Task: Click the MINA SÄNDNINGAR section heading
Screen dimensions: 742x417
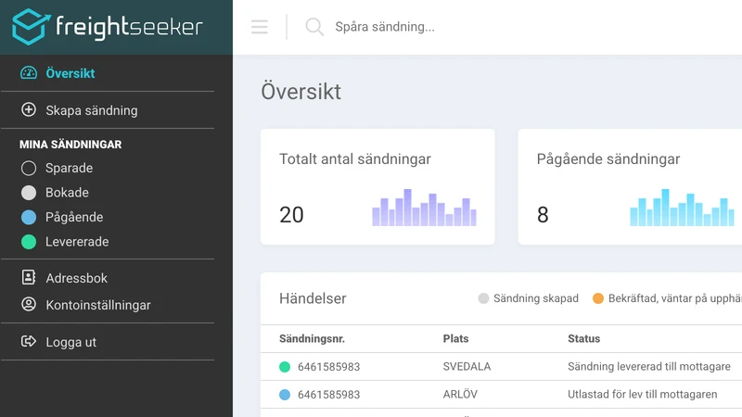Action: pos(70,145)
